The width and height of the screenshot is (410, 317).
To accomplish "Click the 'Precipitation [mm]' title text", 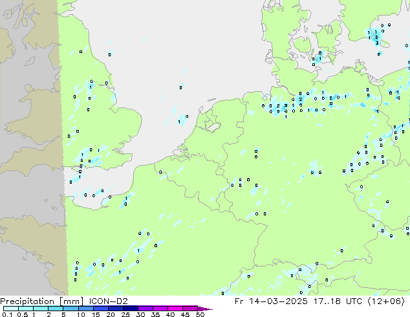I will pyautogui.click(x=42, y=301).
